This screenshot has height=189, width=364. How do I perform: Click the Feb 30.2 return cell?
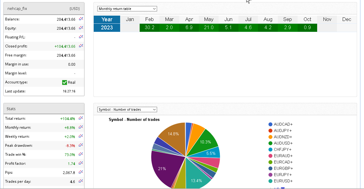click(x=150, y=28)
